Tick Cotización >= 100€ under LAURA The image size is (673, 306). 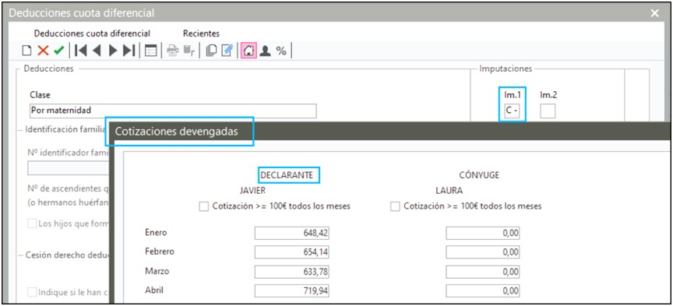tap(395, 206)
